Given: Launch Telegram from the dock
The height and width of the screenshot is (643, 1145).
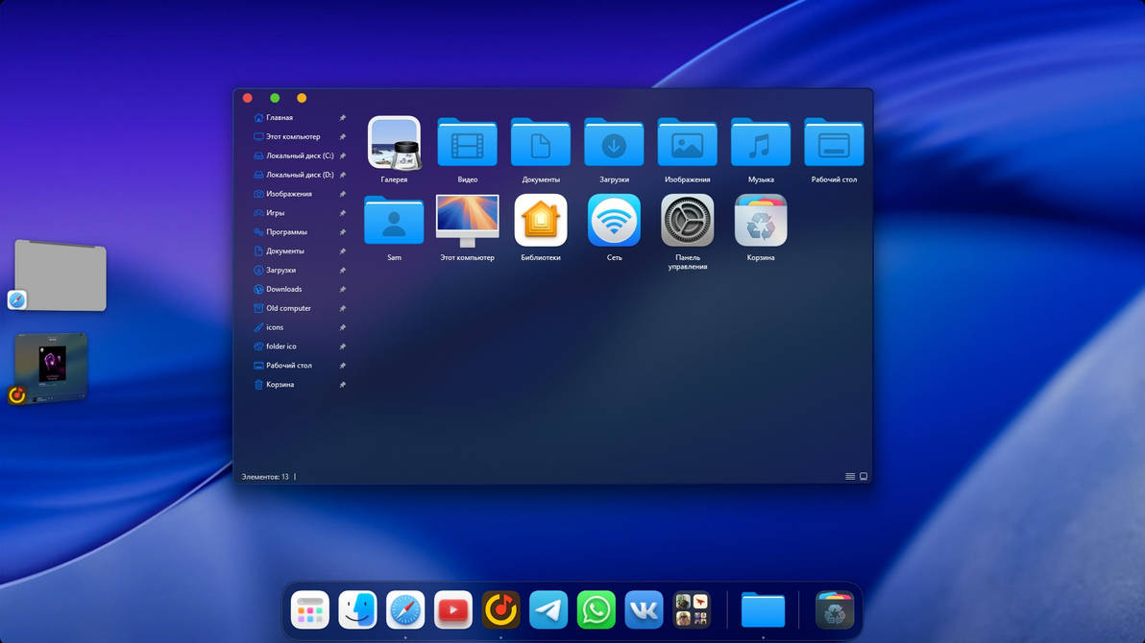Looking at the screenshot, I should pyautogui.click(x=548, y=610).
